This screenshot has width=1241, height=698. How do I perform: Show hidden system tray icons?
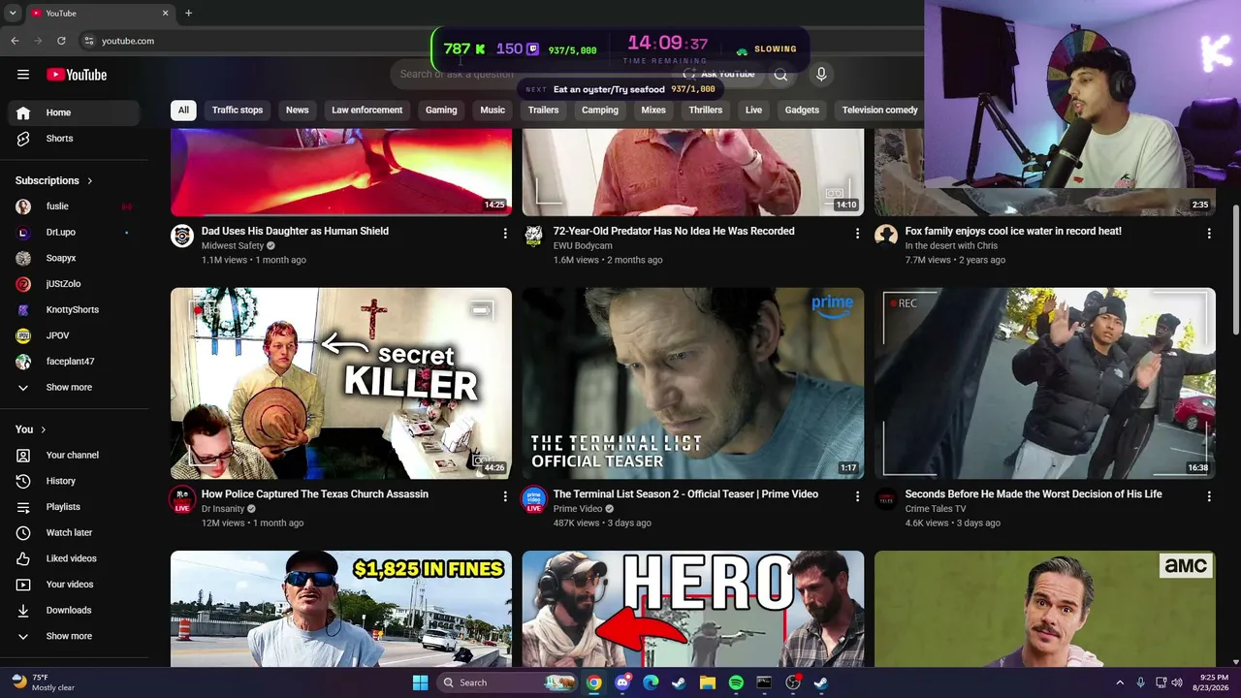(x=1120, y=682)
